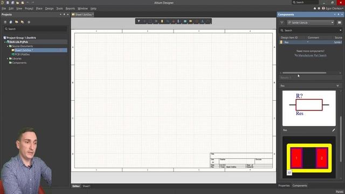This screenshot has width=345, height=194.
Task: Select the Res component row in the list
Action: (x=310, y=42)
